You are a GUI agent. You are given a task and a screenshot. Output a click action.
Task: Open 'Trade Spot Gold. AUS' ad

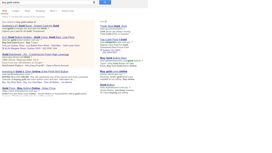(x=113, y=26)
